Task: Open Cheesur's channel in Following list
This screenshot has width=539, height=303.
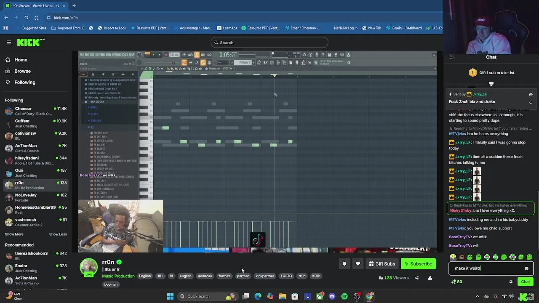Action: [36, 111]
